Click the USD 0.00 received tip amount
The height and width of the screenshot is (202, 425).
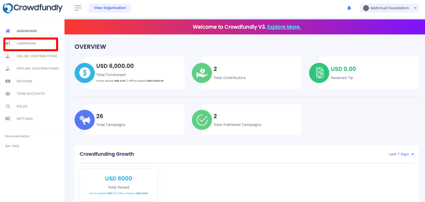343,69
